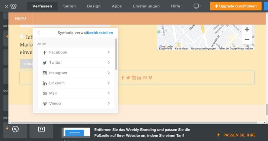Image resolution: width=268 pixels, height=141 pixels.
Task: Open the Nutzungsbedingungen map link
Action: [203, 48]
